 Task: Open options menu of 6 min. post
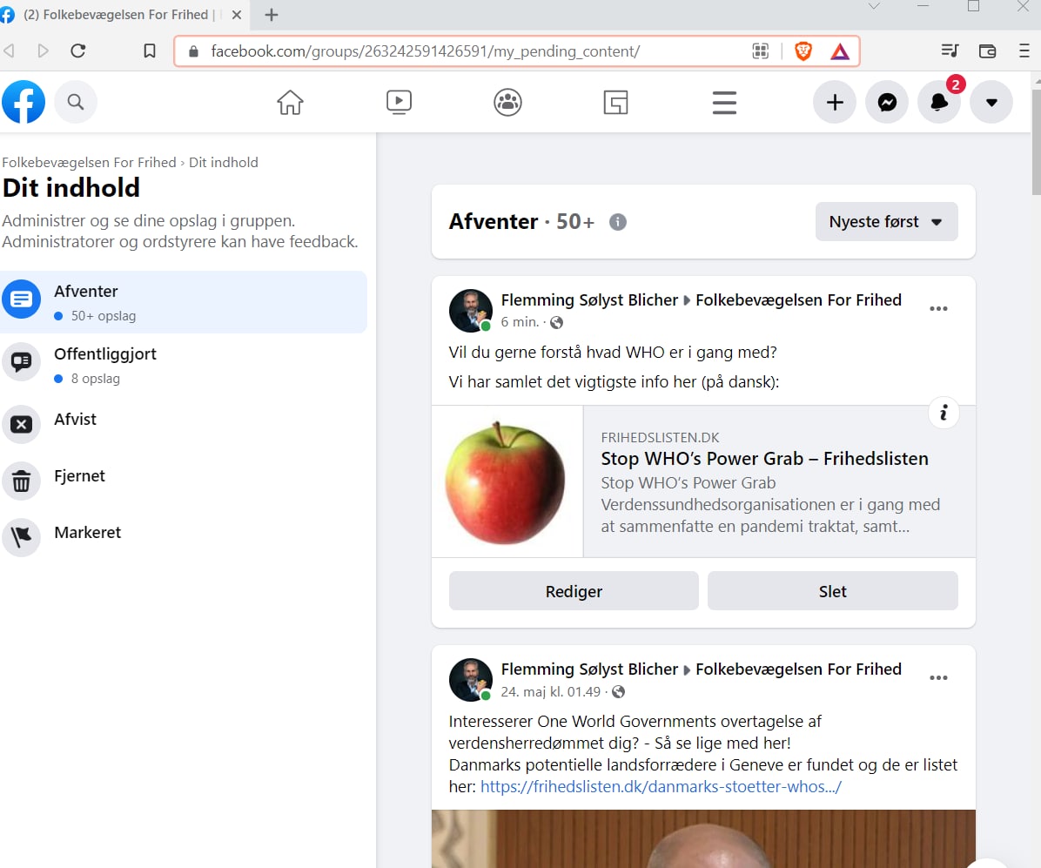click(x=938, y=309)
